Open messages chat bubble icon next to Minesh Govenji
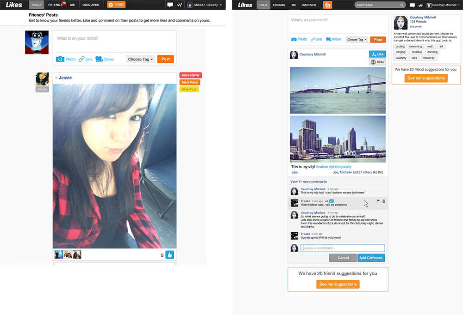Screen dimensions: 463x315 170,5
